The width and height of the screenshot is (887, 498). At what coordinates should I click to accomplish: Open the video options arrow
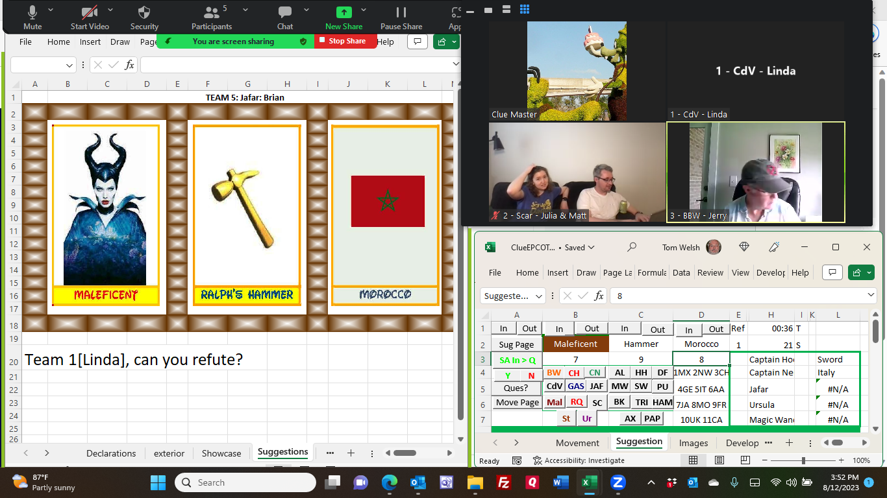pos(110,10)
